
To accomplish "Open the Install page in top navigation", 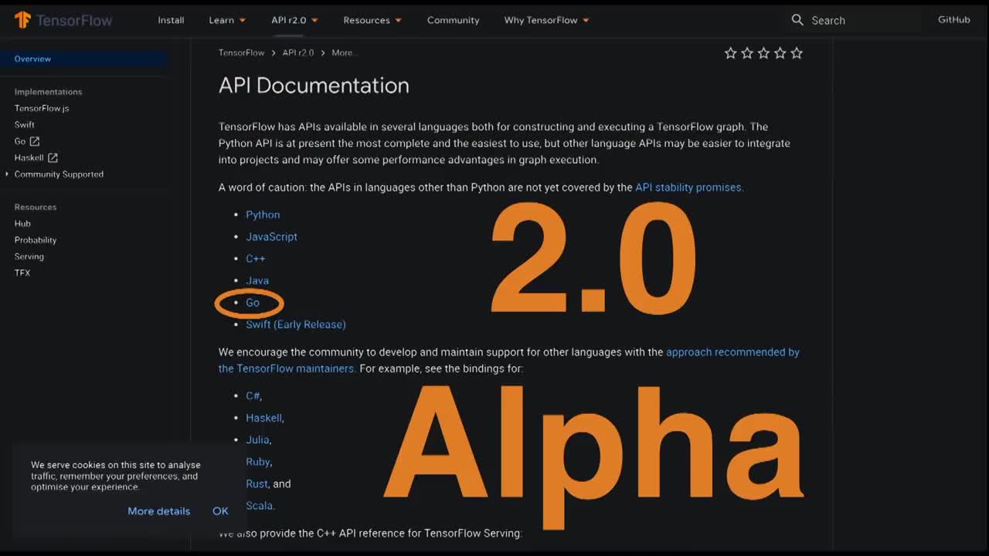I will tap(171, 20).
